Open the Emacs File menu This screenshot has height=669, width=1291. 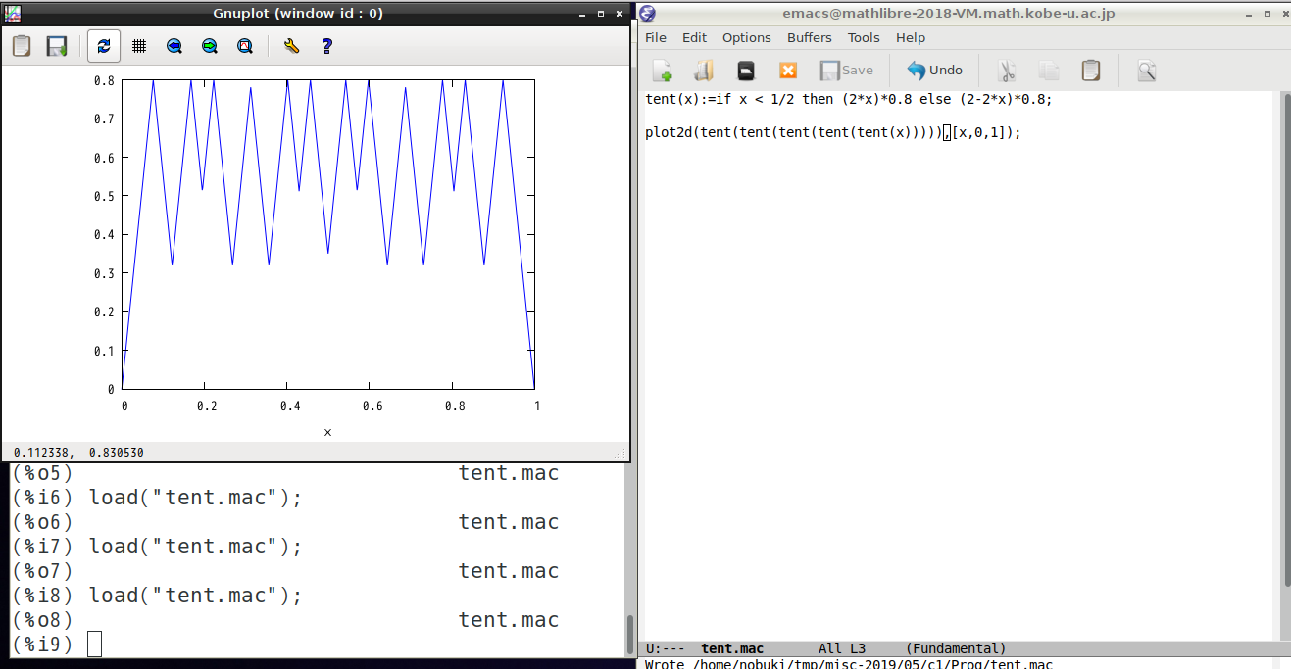click(x=656, y=37)
